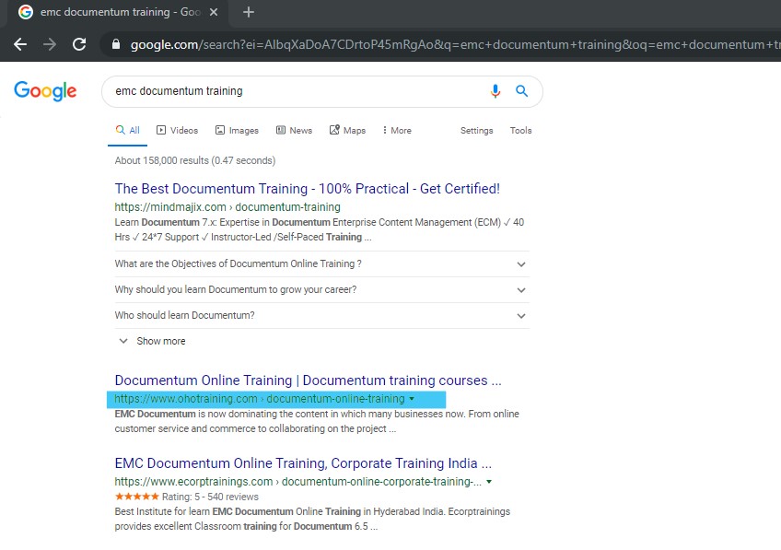Open result options arrow next to ecorptrainings URL
Screen dimensions: 781x550
489,480
